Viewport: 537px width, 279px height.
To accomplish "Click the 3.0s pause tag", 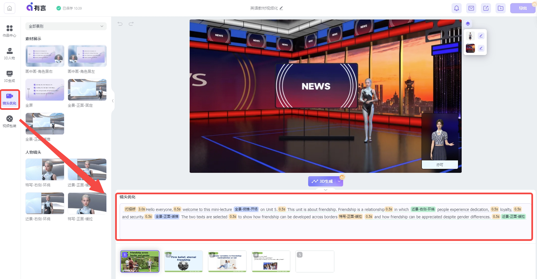I will [x=141, y=209].
